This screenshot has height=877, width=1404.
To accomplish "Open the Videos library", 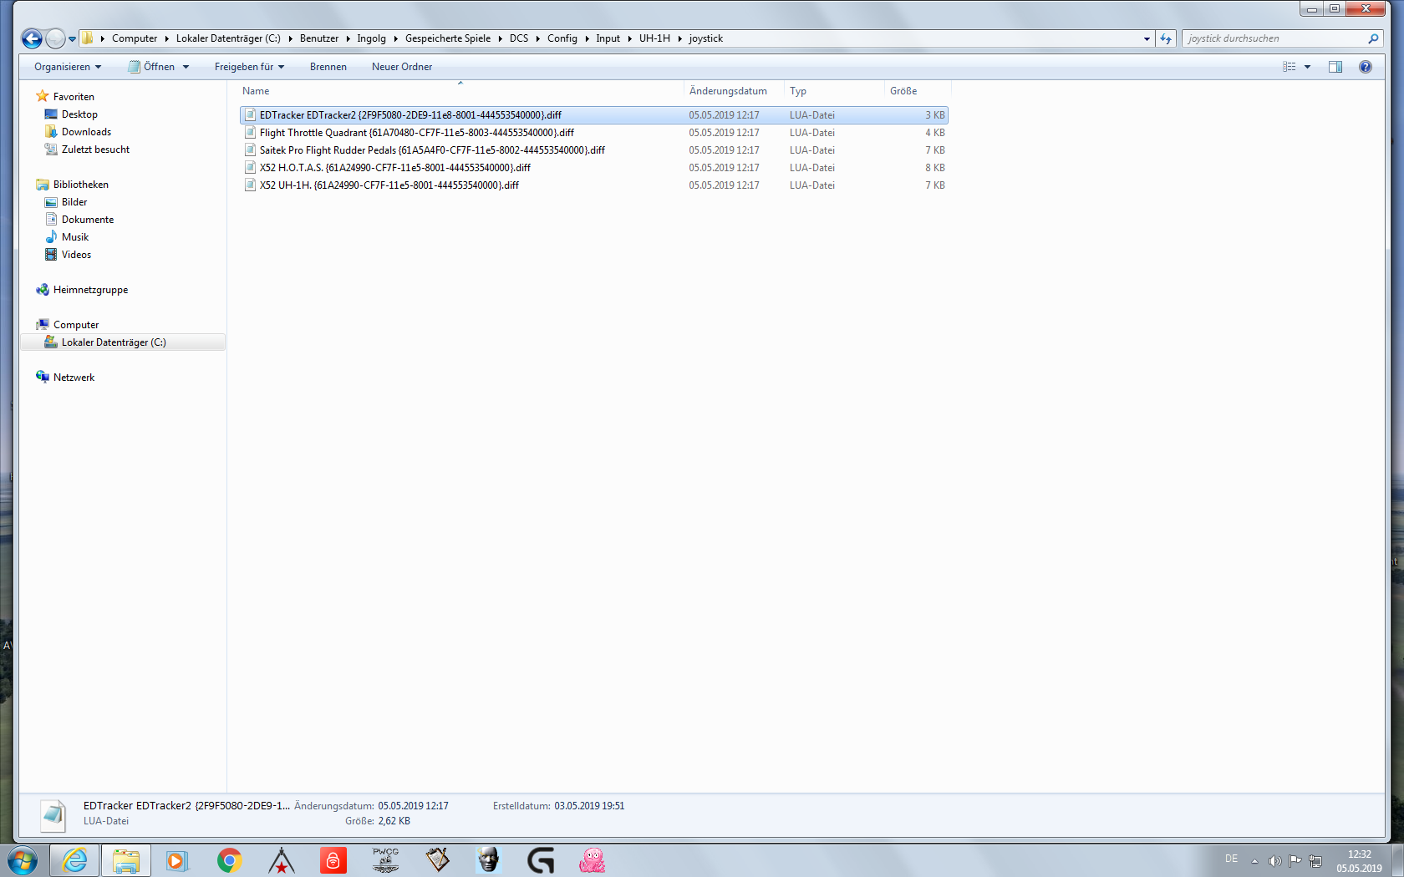I will [x=76, y=255].
